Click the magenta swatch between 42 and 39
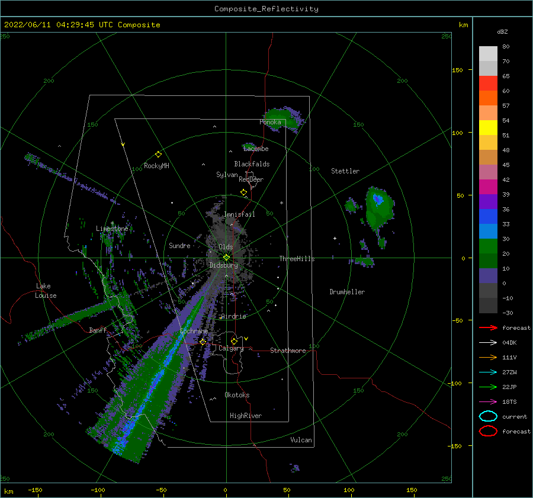533x498 pixels. (x=488, y=187)
